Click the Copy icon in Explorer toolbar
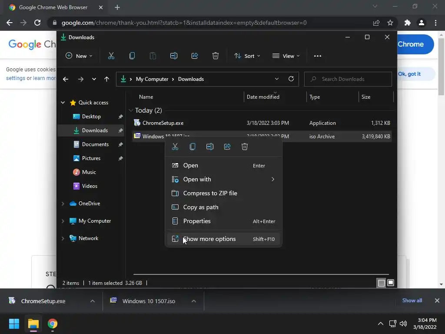The height and width of the screenshot is (334, 445). 132,56
